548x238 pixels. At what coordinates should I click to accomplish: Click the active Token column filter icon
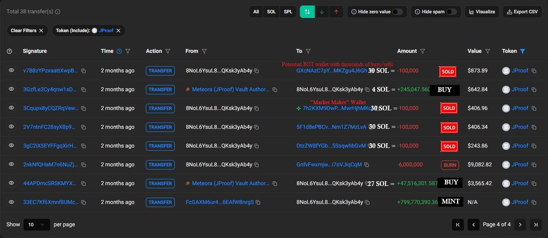[523, 52]
